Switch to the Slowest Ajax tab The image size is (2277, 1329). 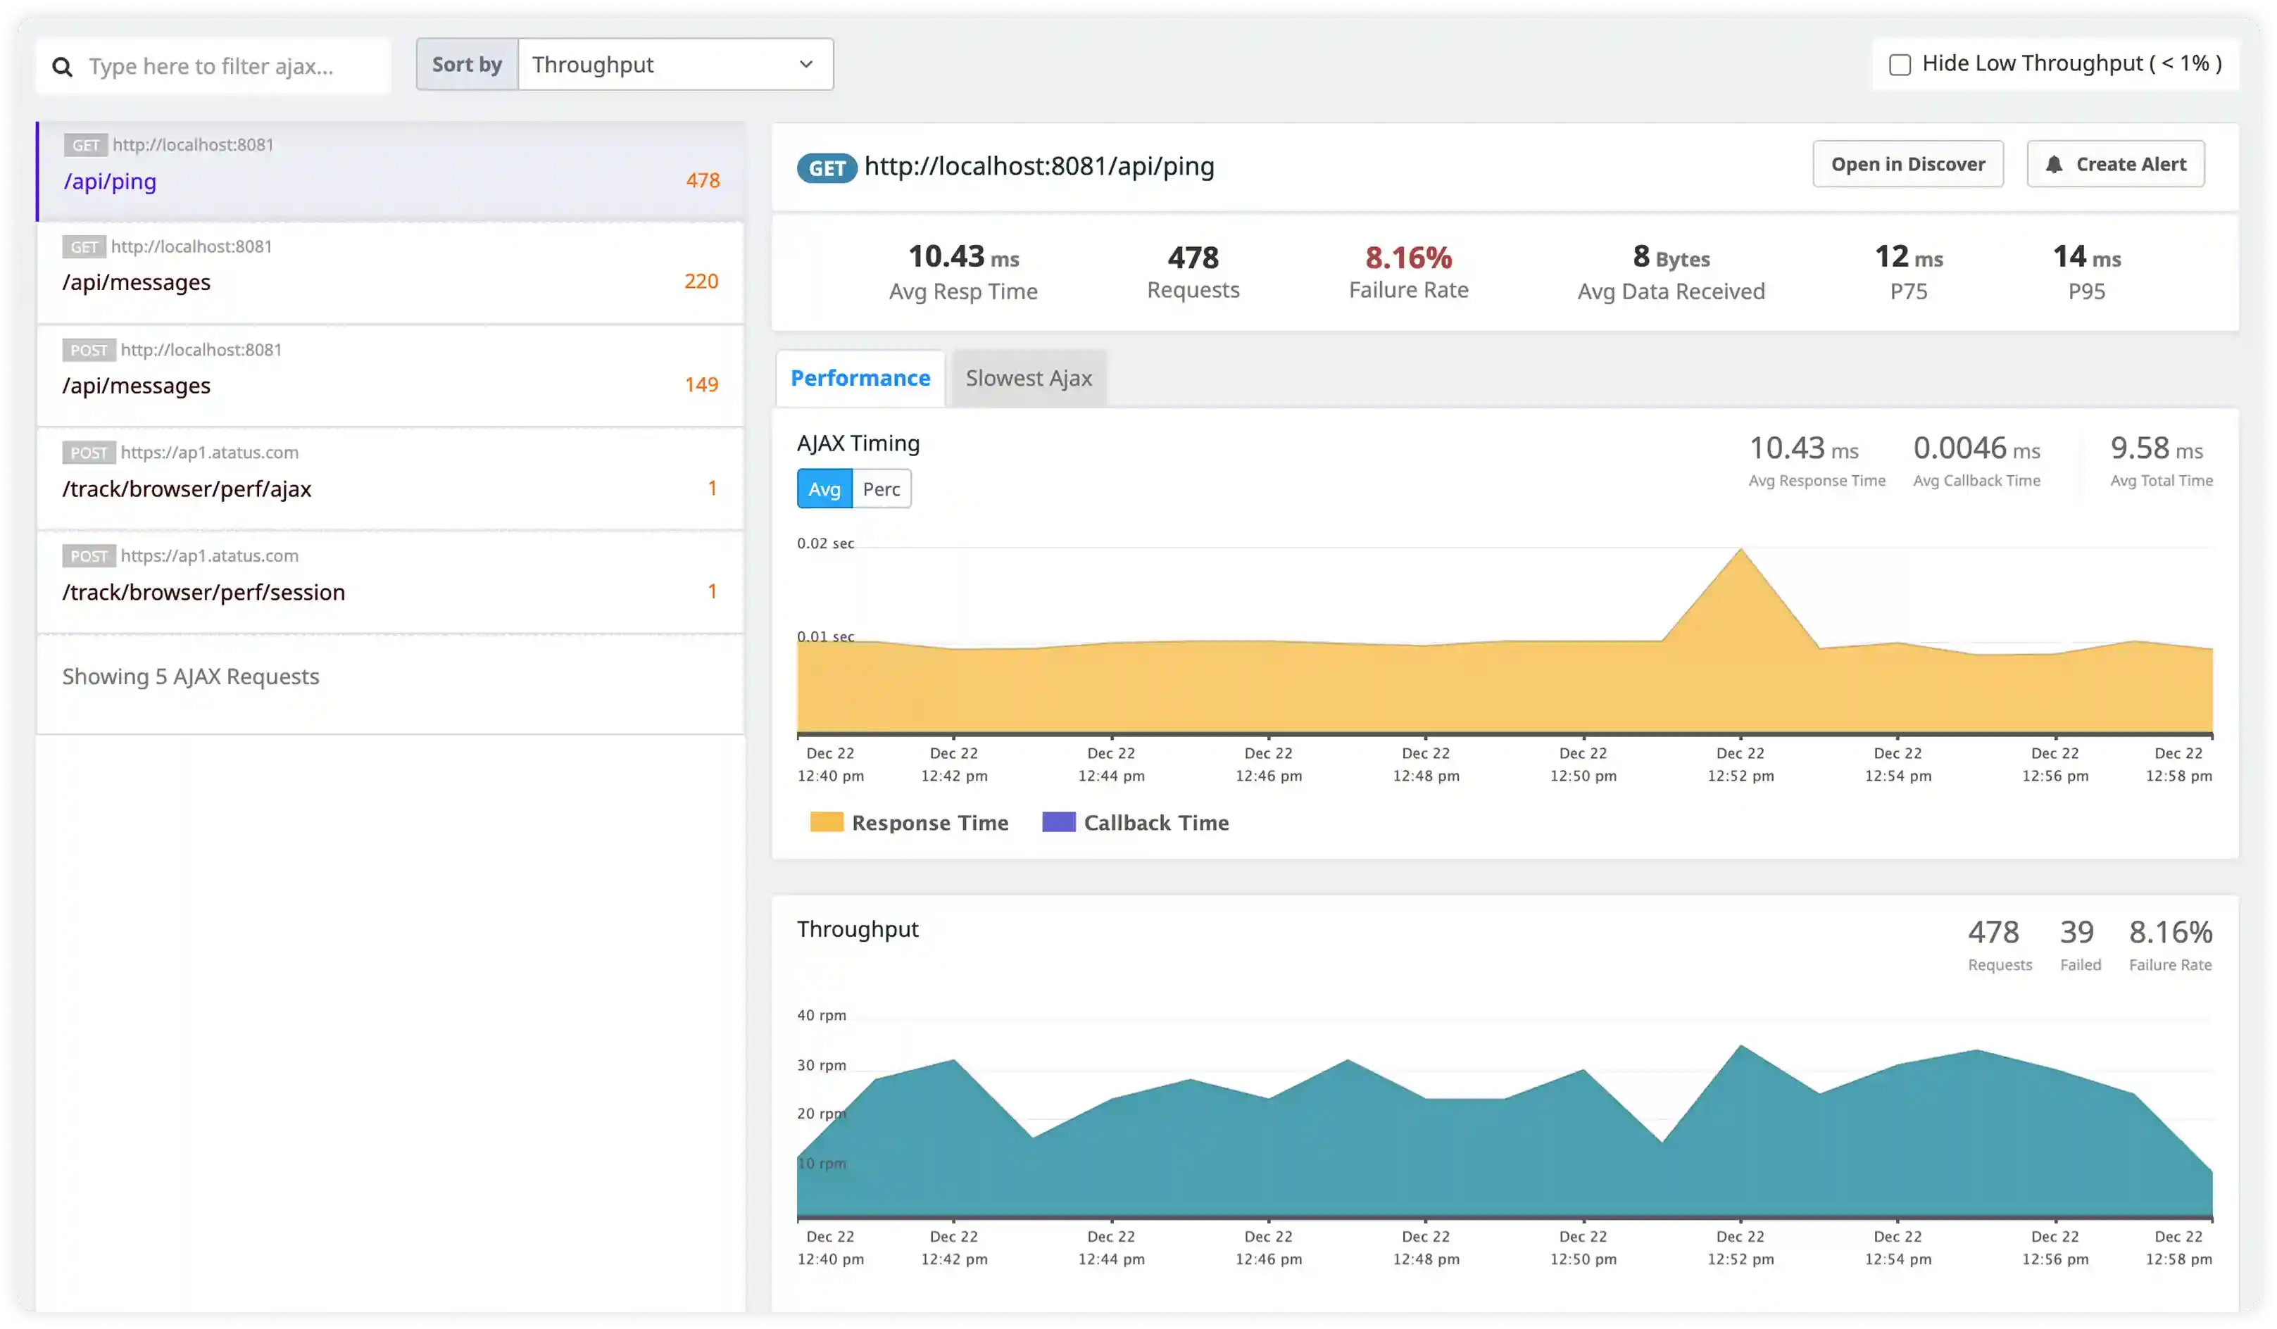1028,377
